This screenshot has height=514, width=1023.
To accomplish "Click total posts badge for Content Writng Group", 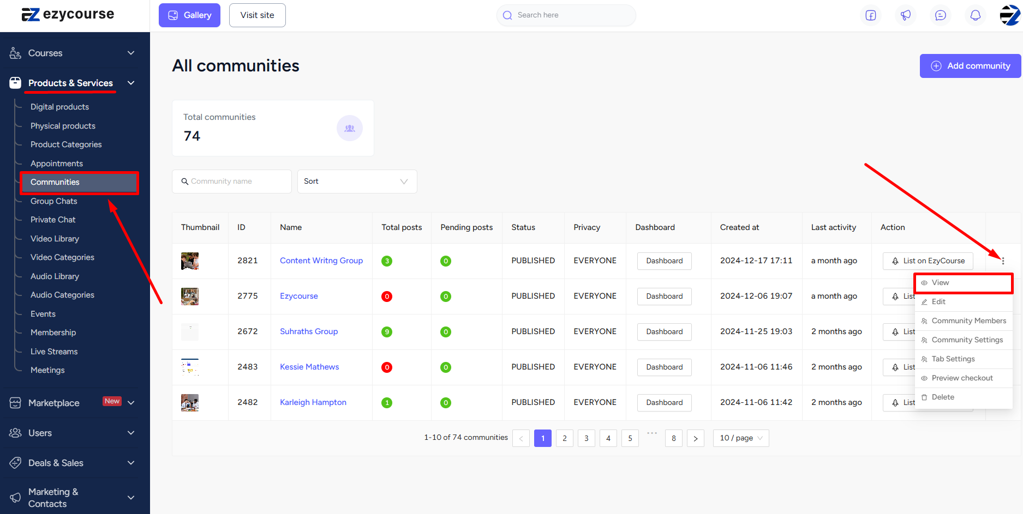I will click(x=387, y=261).
